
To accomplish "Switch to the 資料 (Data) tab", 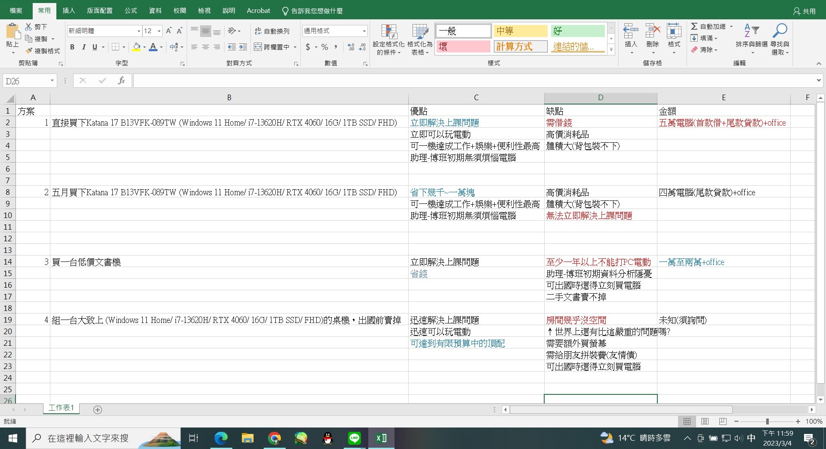I will coord(155,11).
